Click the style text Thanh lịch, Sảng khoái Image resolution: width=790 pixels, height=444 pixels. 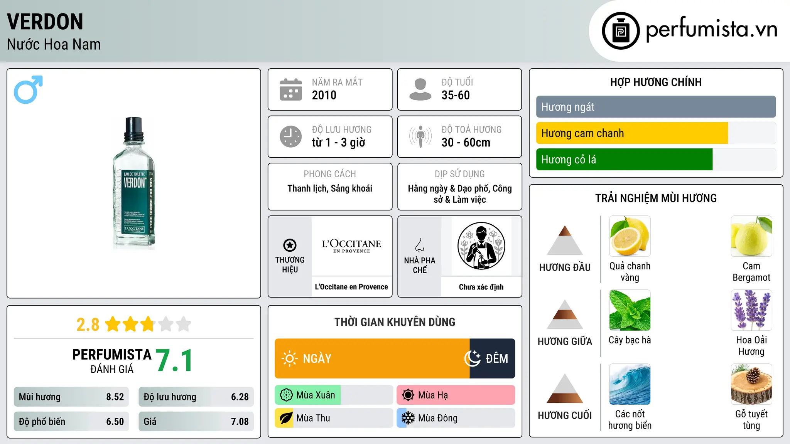pyautogui.click(x=330, y=188)
